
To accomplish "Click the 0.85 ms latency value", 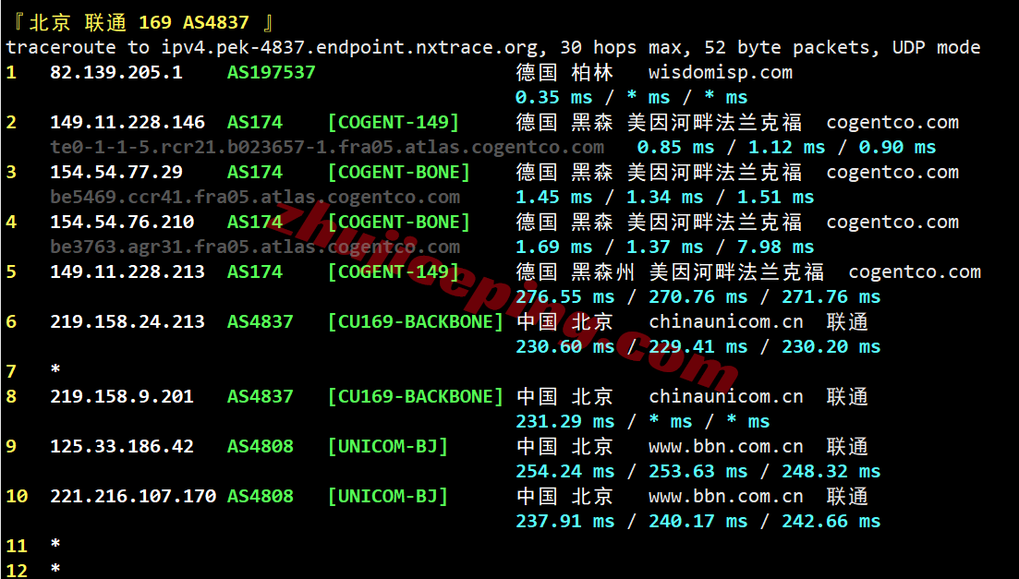I will coord(676,148).
